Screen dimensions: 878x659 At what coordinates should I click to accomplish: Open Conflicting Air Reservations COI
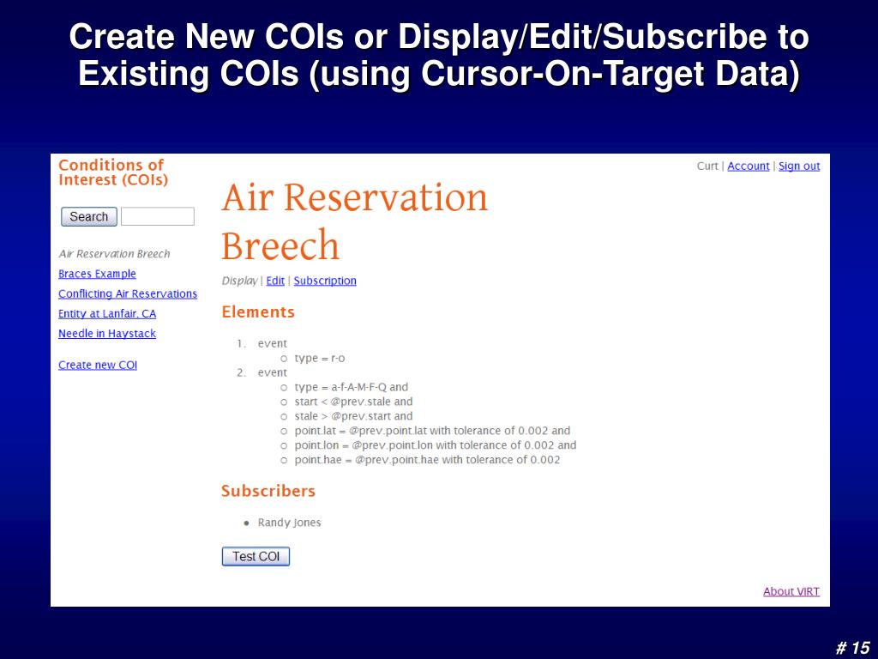point(128,293)
